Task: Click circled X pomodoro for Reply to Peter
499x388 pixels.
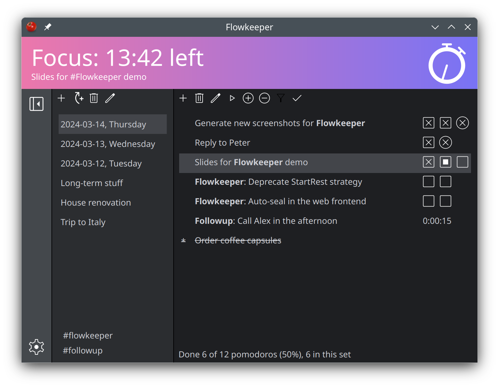Action: click(446, 142)
